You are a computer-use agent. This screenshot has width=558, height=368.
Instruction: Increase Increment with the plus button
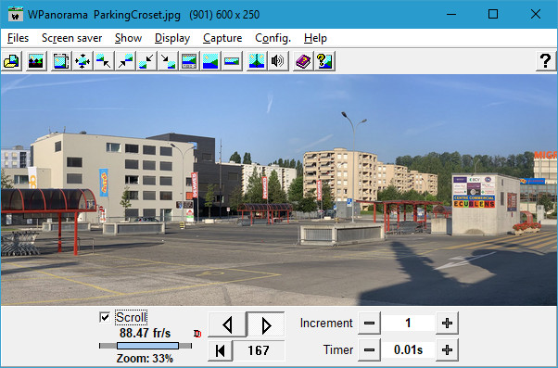447,324
